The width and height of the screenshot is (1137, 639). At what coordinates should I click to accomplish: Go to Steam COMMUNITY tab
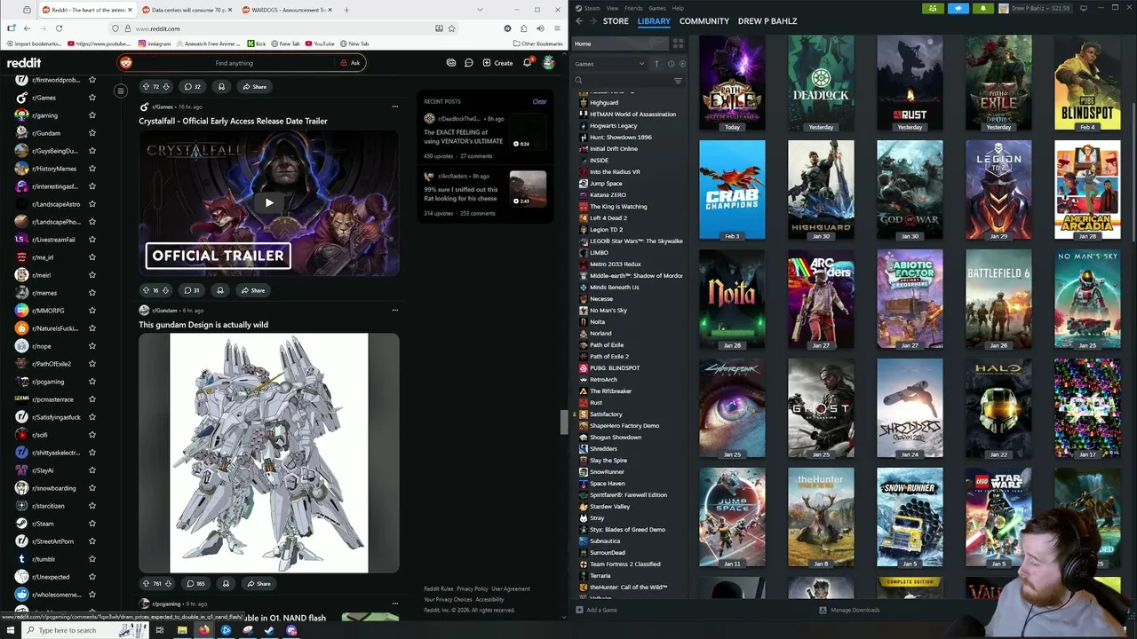click(704, 21)
